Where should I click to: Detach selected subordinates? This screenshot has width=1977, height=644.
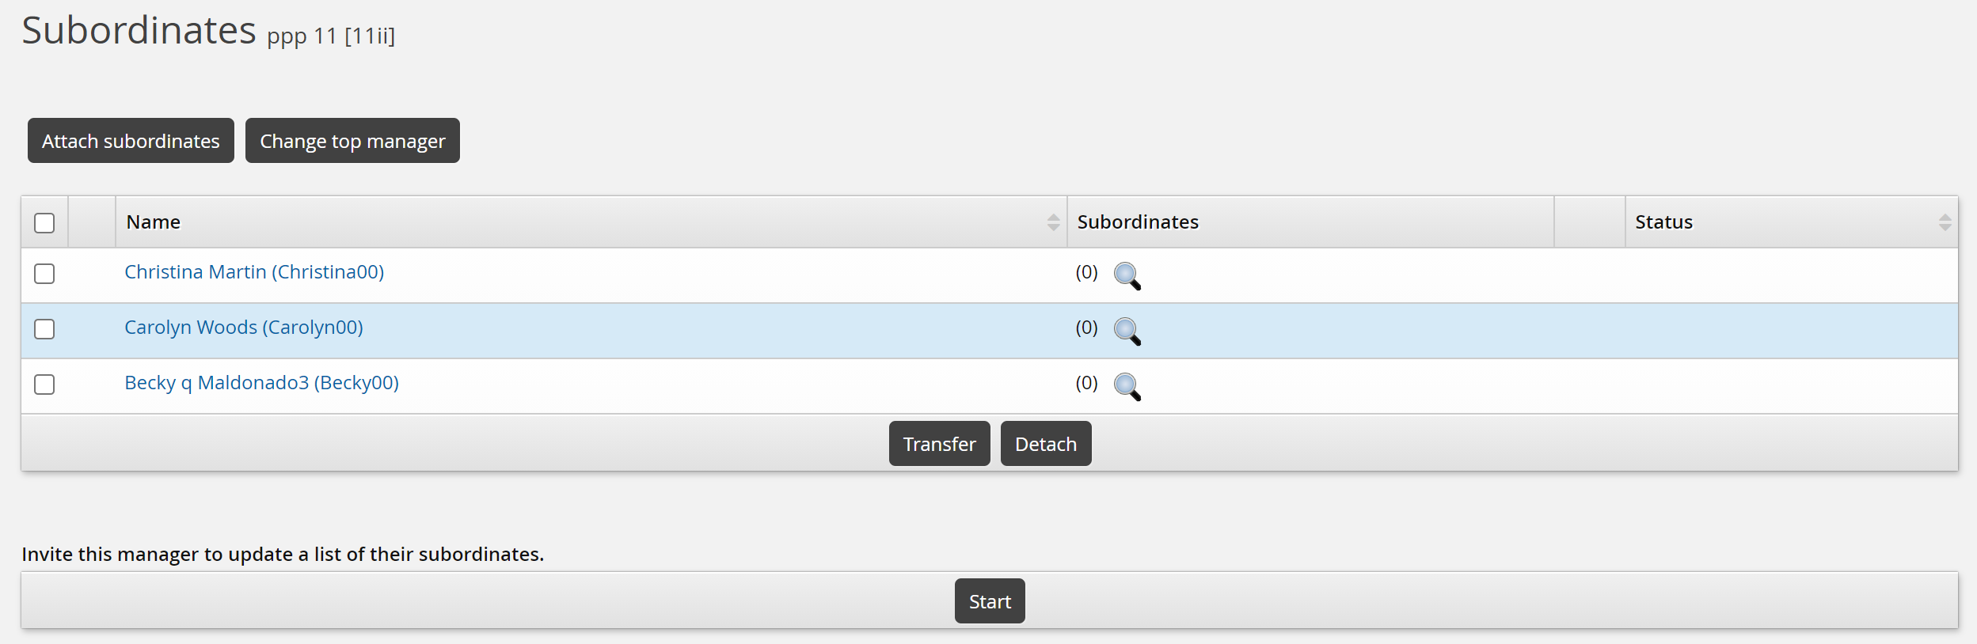(x=1045, y=444)
